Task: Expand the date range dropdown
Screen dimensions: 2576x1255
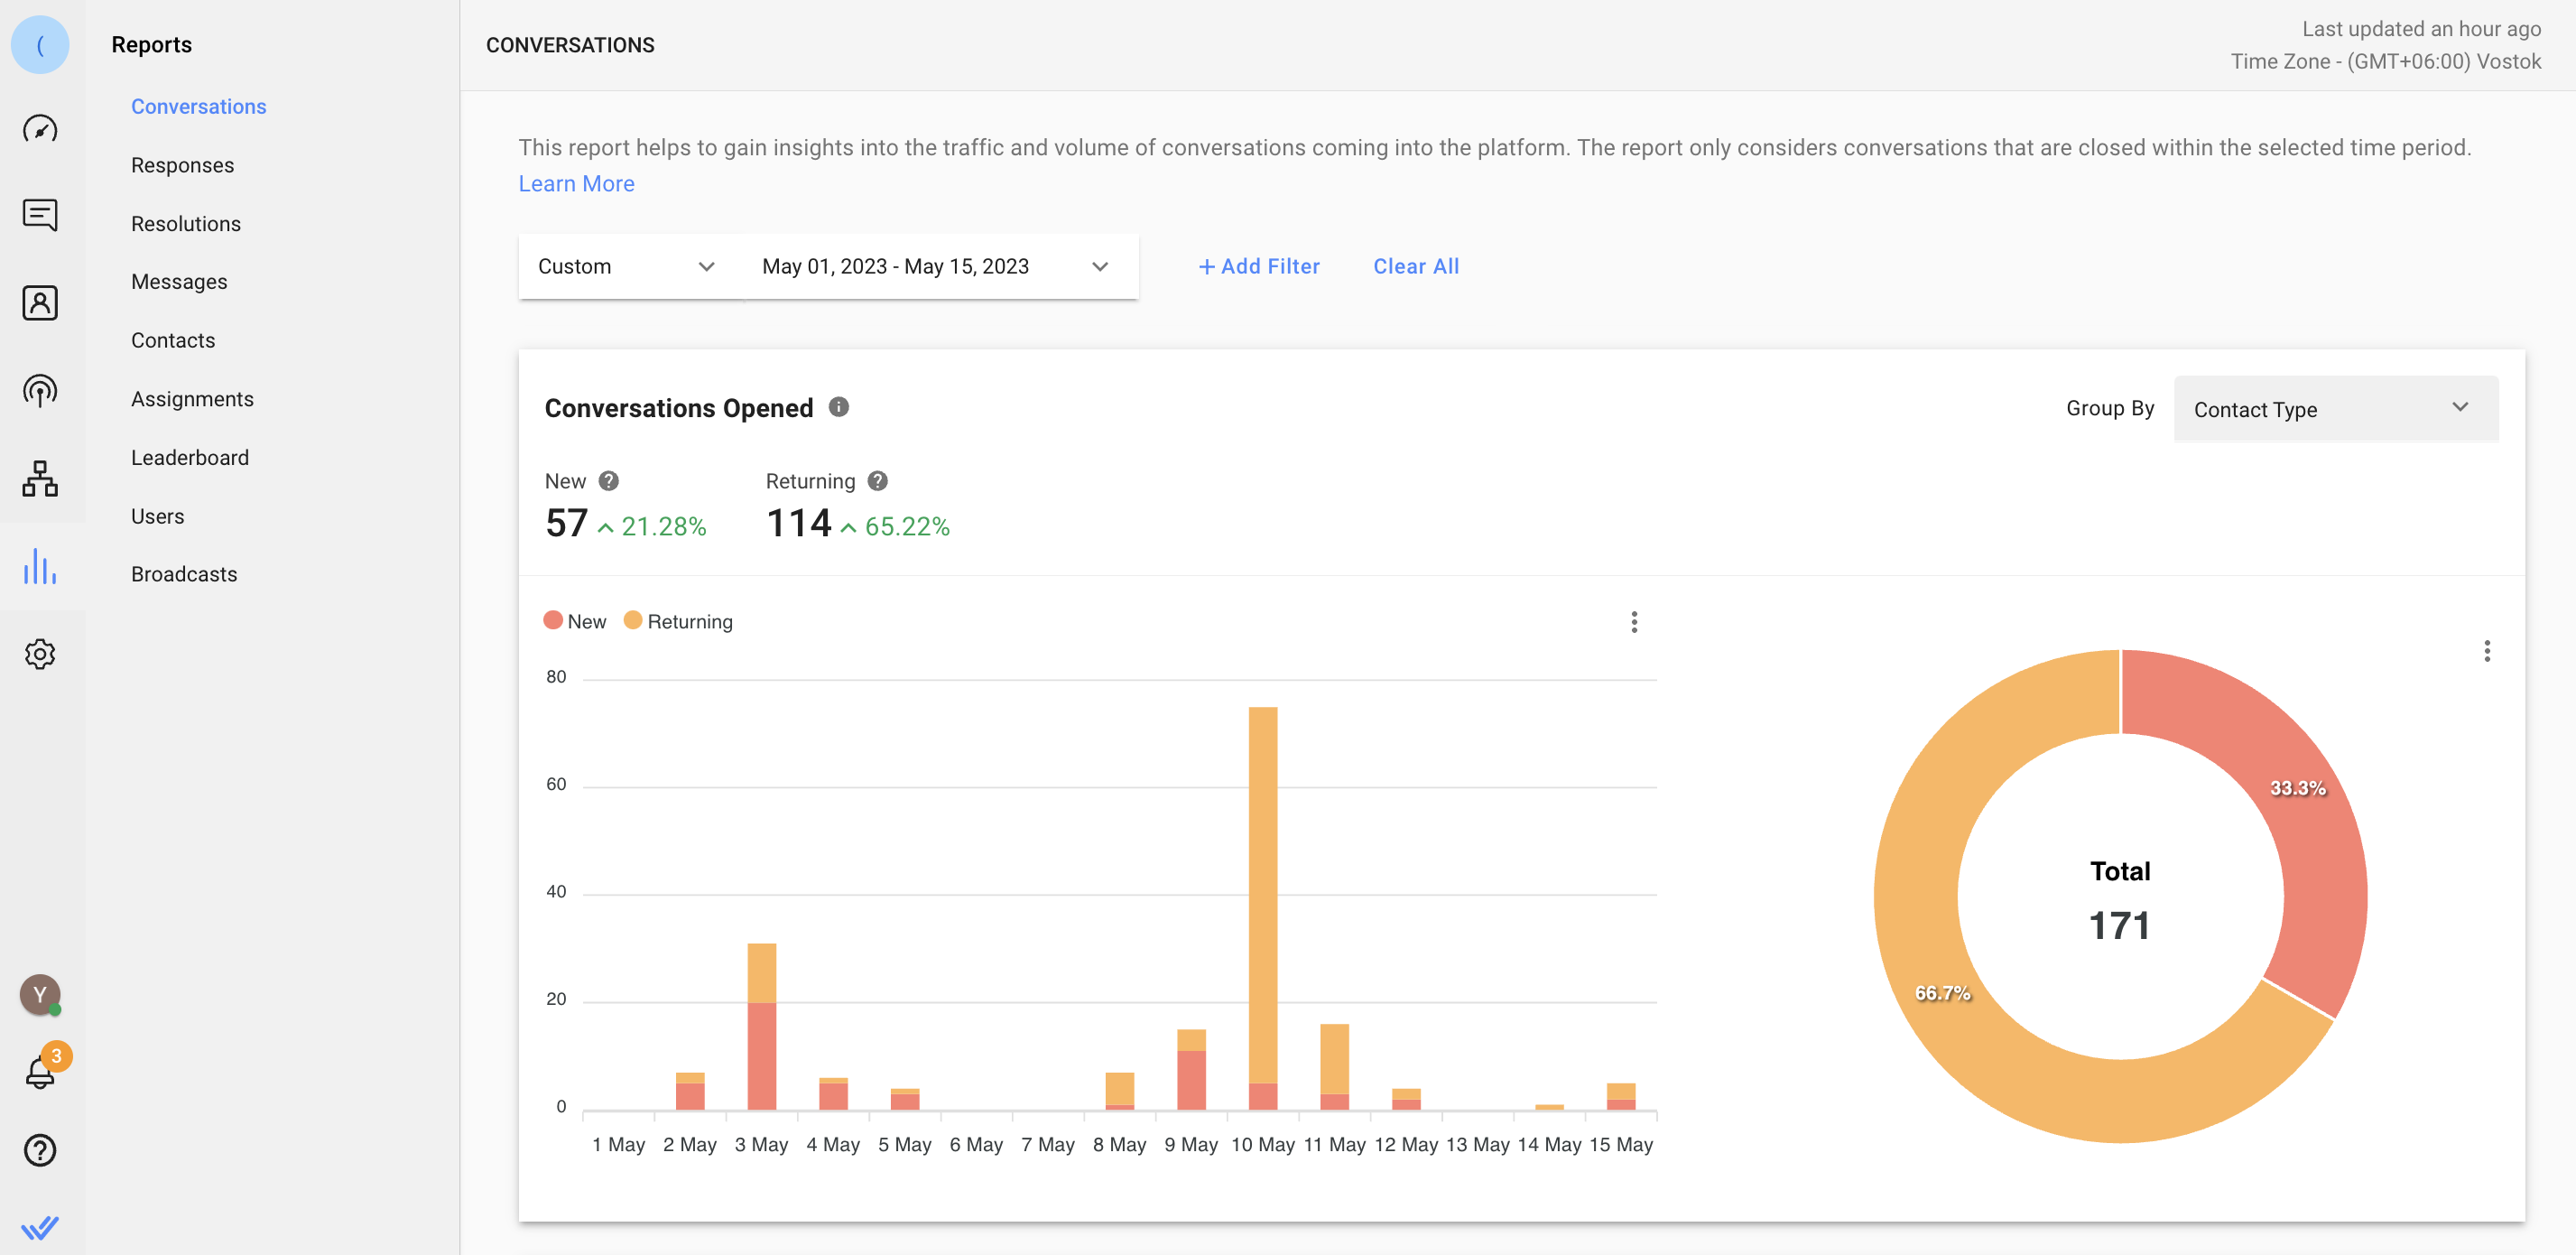Action: coord(935,266)
